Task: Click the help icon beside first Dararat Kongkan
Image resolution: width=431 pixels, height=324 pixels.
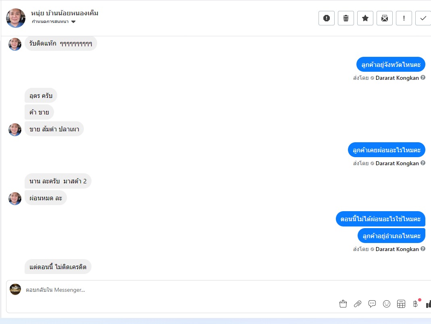Action: 423,77
